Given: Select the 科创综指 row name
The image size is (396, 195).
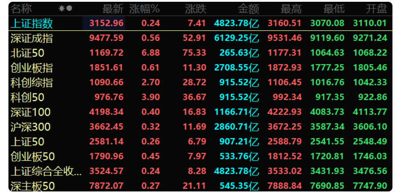Looking at the screenshot, I should (x=32, y=83).
